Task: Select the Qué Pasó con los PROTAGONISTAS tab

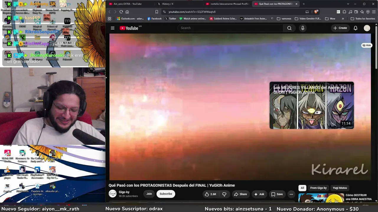Action: [276, 4]
